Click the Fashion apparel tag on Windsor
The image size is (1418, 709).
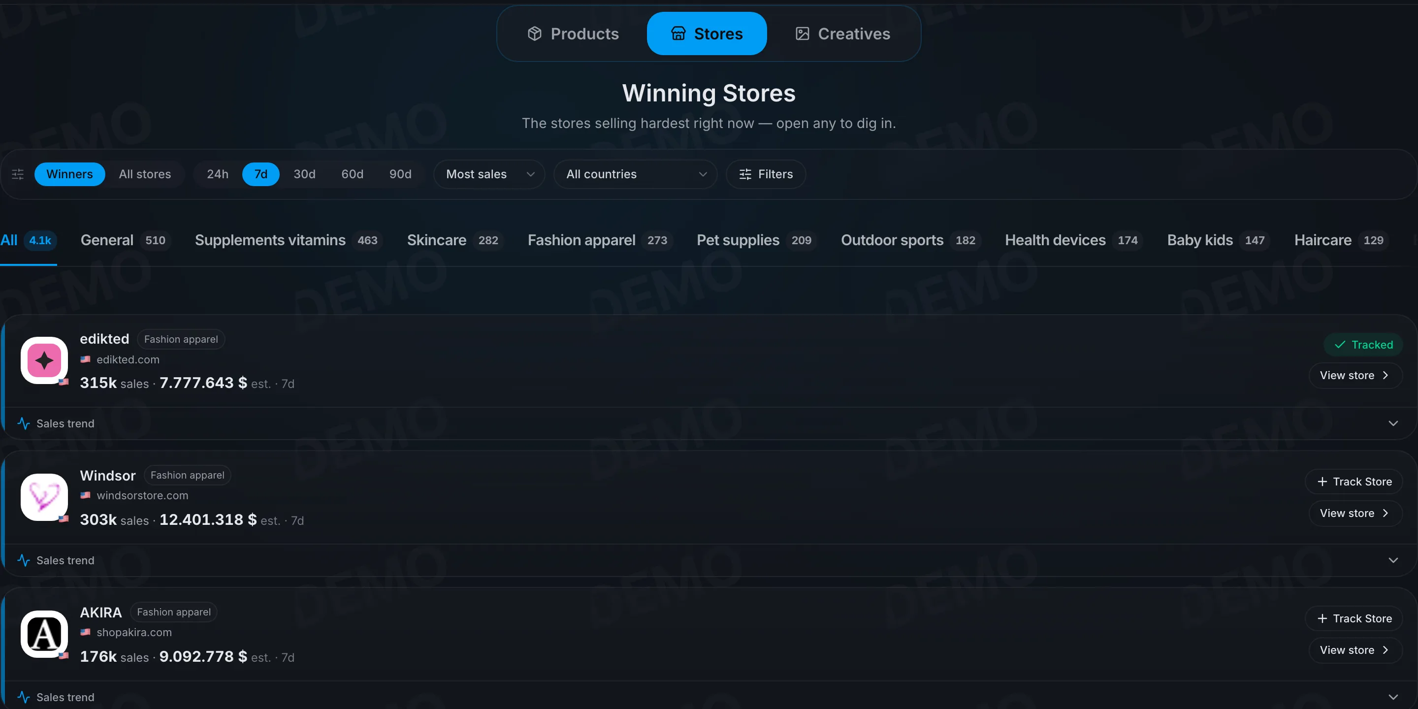click(187, 475)
